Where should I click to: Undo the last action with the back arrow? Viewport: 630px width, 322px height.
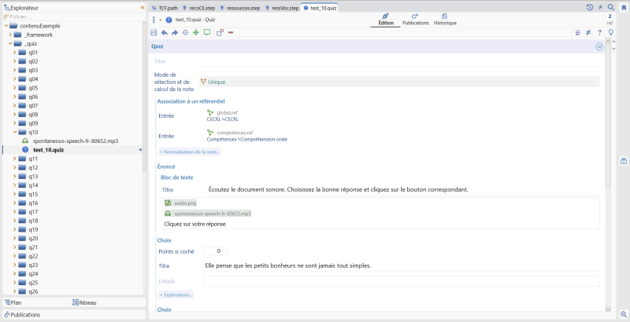[165, 32]
